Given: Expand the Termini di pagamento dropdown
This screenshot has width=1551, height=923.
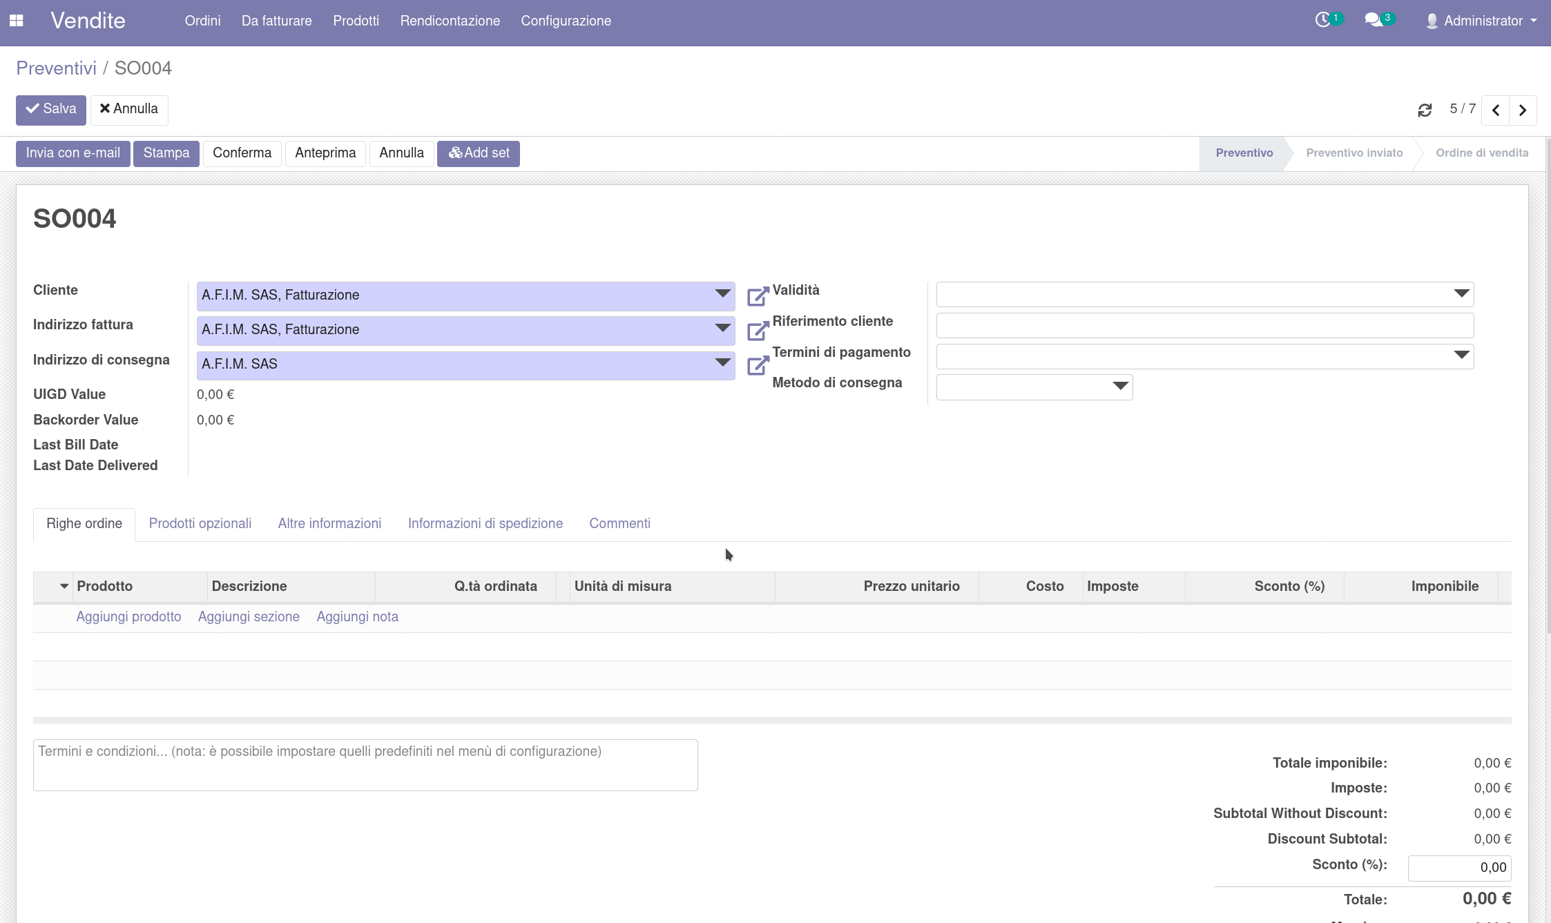Looking at the screenshot, I should tap(1461, 356).
